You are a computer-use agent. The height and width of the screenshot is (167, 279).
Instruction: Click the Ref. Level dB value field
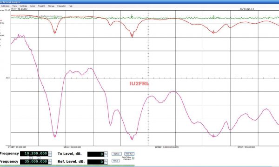(95, 162)
